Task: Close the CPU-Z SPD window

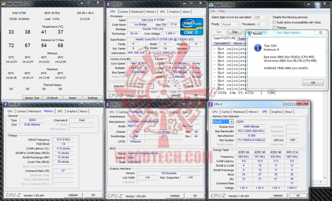Action: (303, 103)
